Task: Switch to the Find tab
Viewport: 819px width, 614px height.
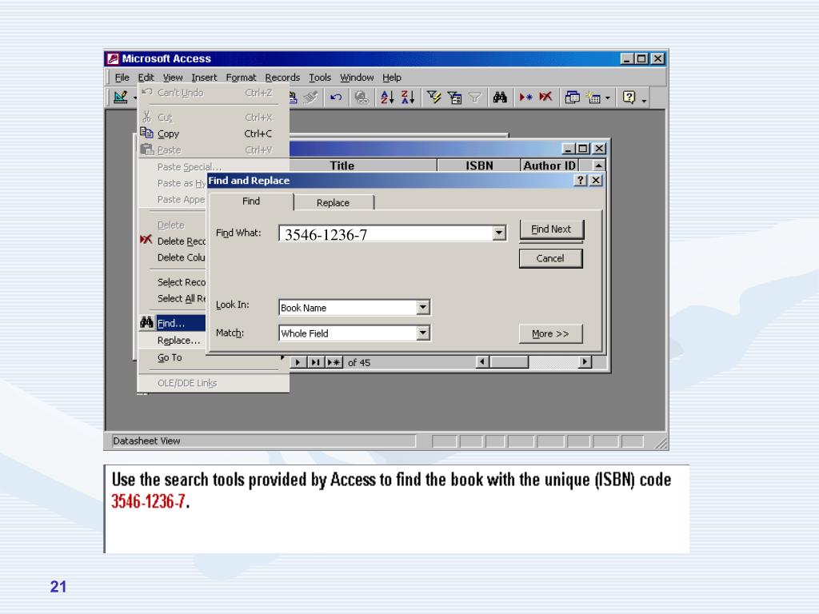Action: point(250,201)
